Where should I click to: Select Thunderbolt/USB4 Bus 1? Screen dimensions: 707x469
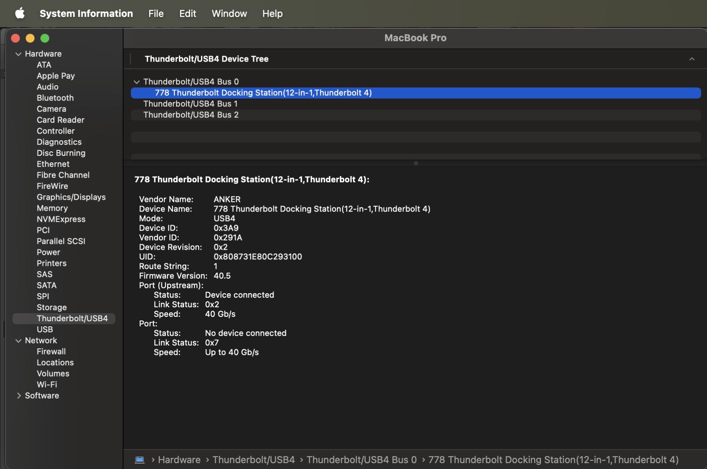tap(190, 104)
